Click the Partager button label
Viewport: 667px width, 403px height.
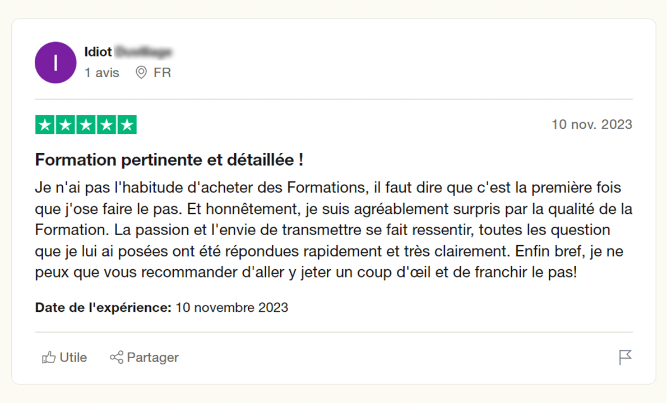(x=152, y=358)
